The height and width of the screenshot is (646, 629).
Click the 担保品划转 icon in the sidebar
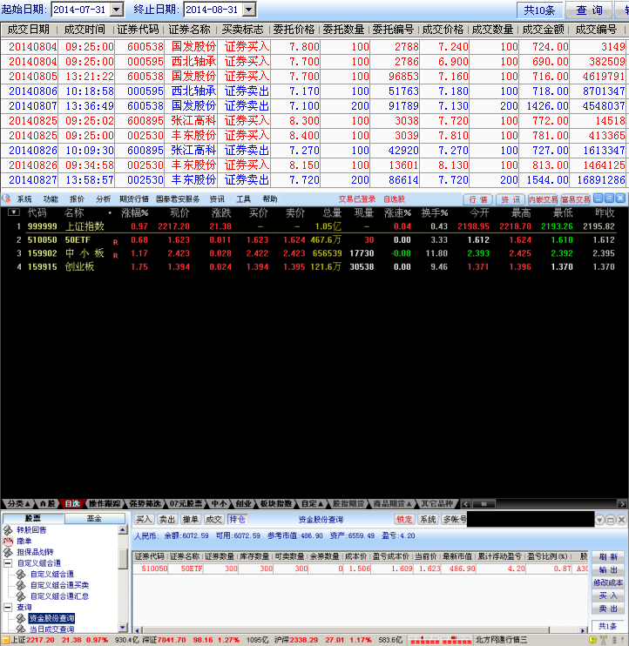pyautogui.click(x=8, y=552)
